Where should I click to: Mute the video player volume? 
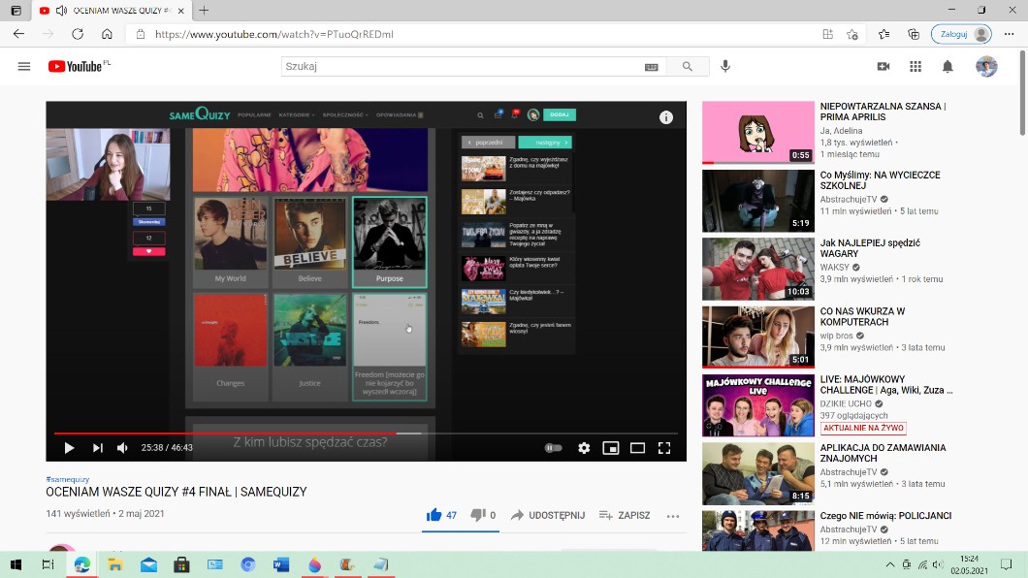click(x=122, y=448)
